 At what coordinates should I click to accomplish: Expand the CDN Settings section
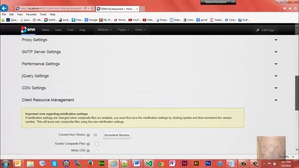coord(276,88)
